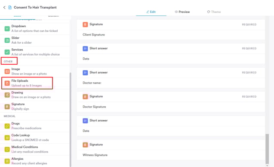
Task: Click the 'Witness Signature' label text
Action: tap(95, 155)
